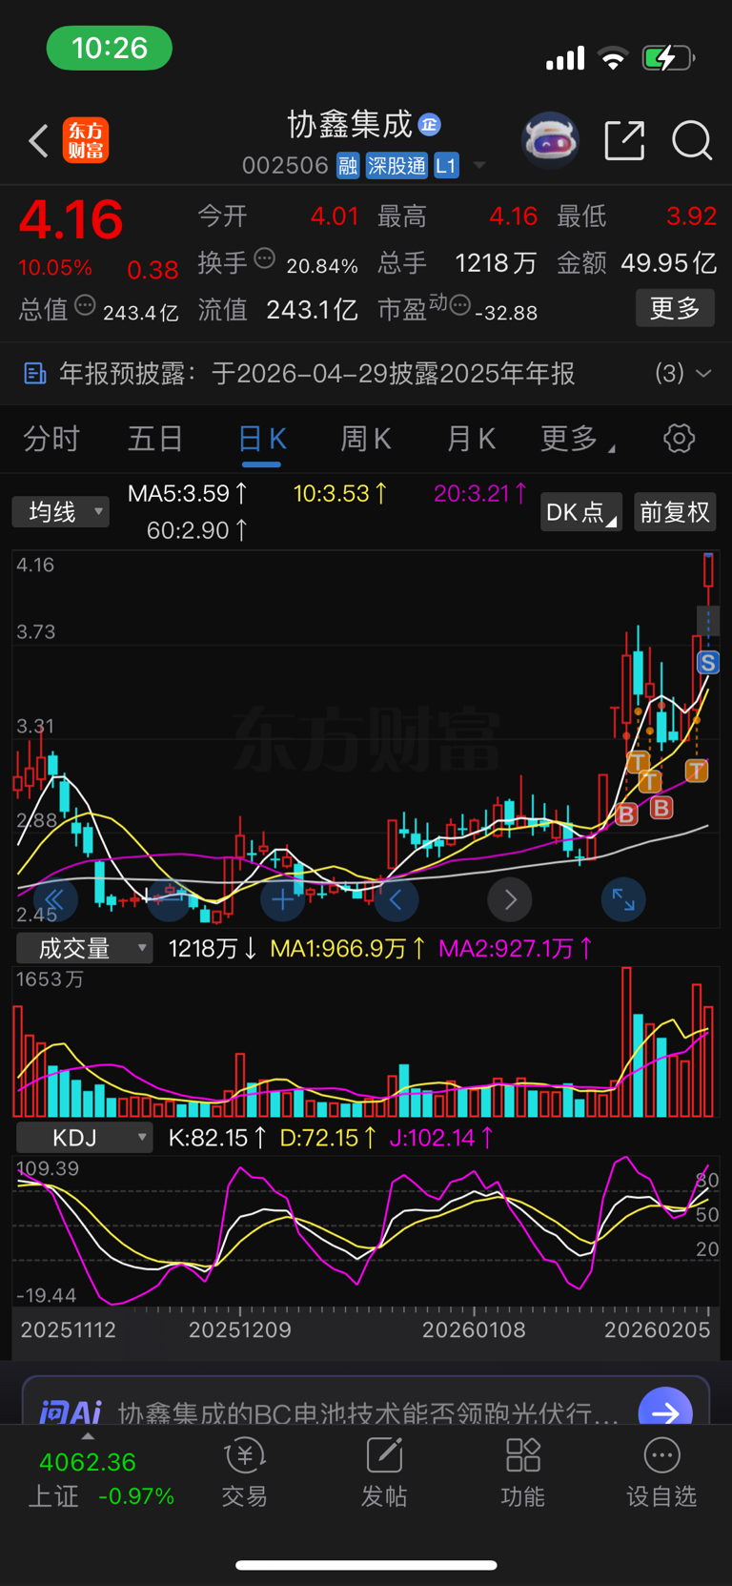
Task: Tap the blue arrow send button
Action: click(665, 1408)
